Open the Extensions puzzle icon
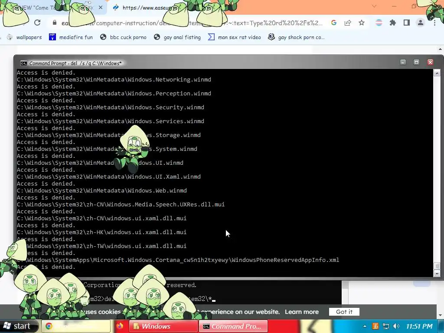Screen dimensions: 444x333 click(392, 23)
